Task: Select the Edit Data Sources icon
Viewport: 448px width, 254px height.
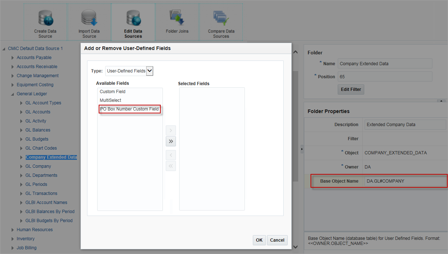Action: (x=133, y=22)
